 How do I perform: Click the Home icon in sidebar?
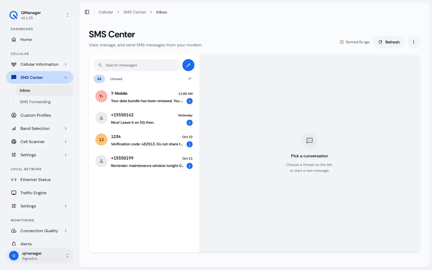[14, 40]
